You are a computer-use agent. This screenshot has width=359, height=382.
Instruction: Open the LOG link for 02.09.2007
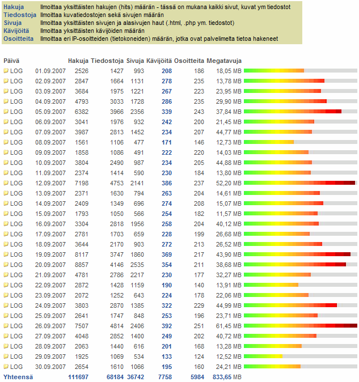pyautogui.click(x=16, y=81)
